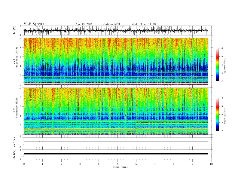This screenshot has height=184, width=238.
Task: Click the ch.1 spectrogram panel
Action: (x=116, y=61)
